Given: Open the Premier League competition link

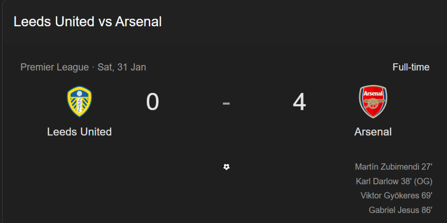Looking at the screenshot, I should [x=55, y=67].
